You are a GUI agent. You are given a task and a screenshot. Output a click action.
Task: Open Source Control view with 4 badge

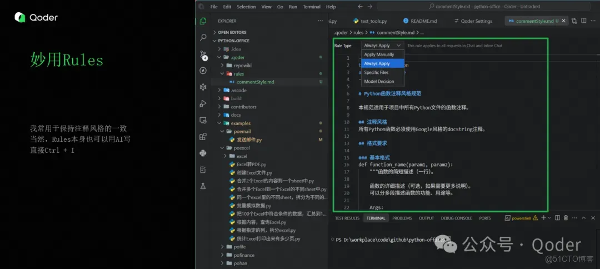203,54
